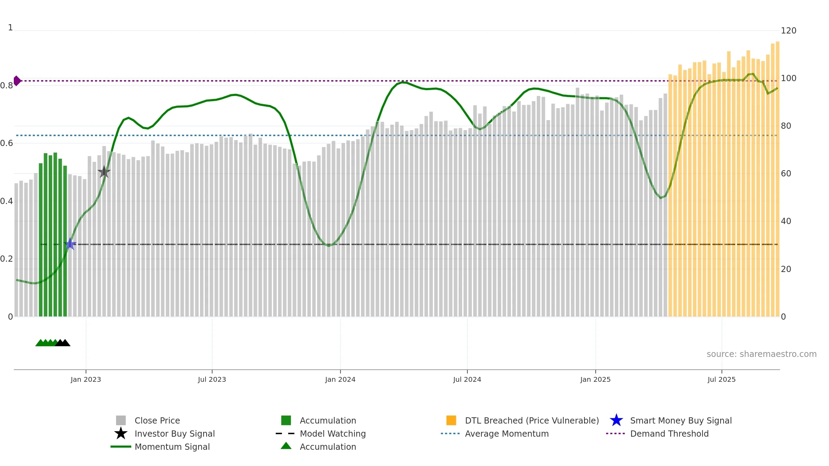
Task: Click the green Accumulation triangles below chart
Action: pyautogui.click(x=47, y=342)
